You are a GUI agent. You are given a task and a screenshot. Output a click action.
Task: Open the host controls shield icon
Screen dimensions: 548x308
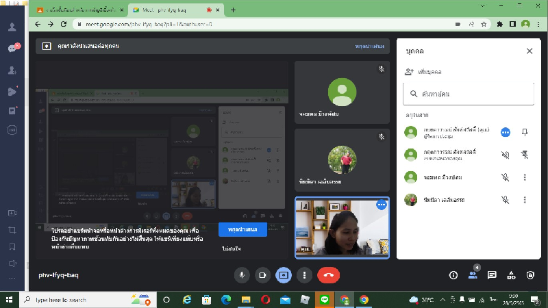530,274
